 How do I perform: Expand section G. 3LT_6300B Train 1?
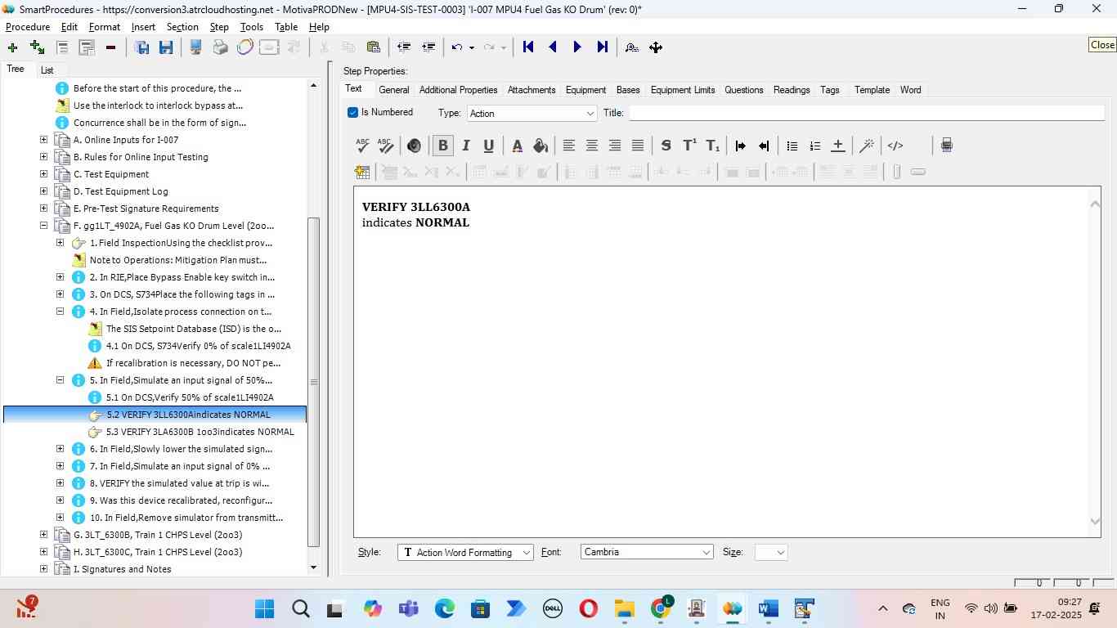(44, 535)
